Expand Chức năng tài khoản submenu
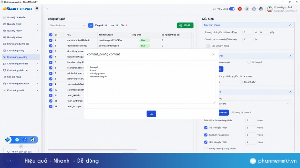300x168 pixels. point(37,84)
